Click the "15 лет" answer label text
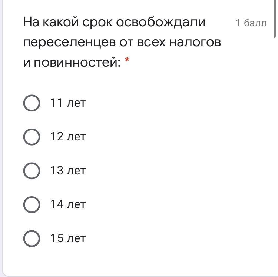The width and height of the screenshot is (278, 277). [68, 238]
